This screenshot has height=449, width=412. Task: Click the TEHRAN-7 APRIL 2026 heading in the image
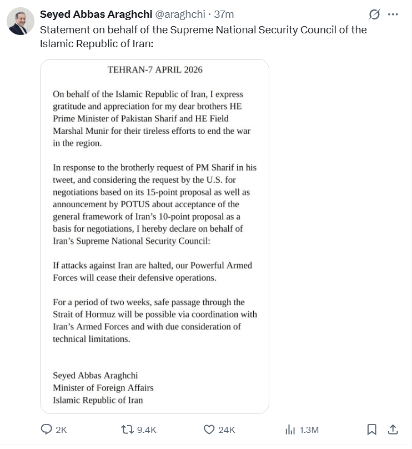(154, 70)
